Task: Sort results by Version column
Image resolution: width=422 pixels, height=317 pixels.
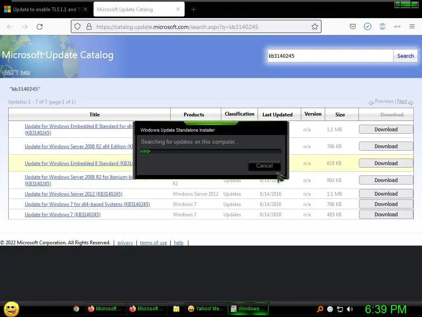Action: point(313,114)
